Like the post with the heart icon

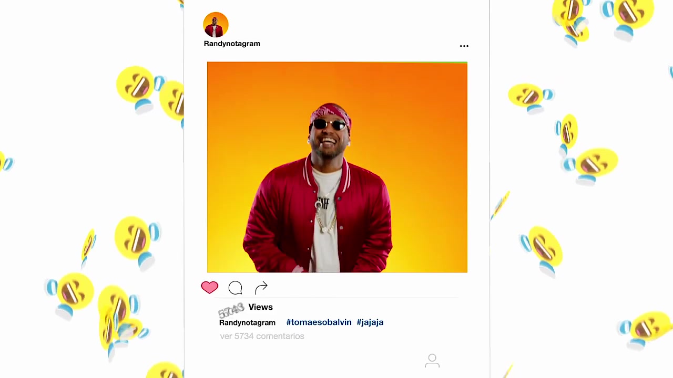(209, 287)
